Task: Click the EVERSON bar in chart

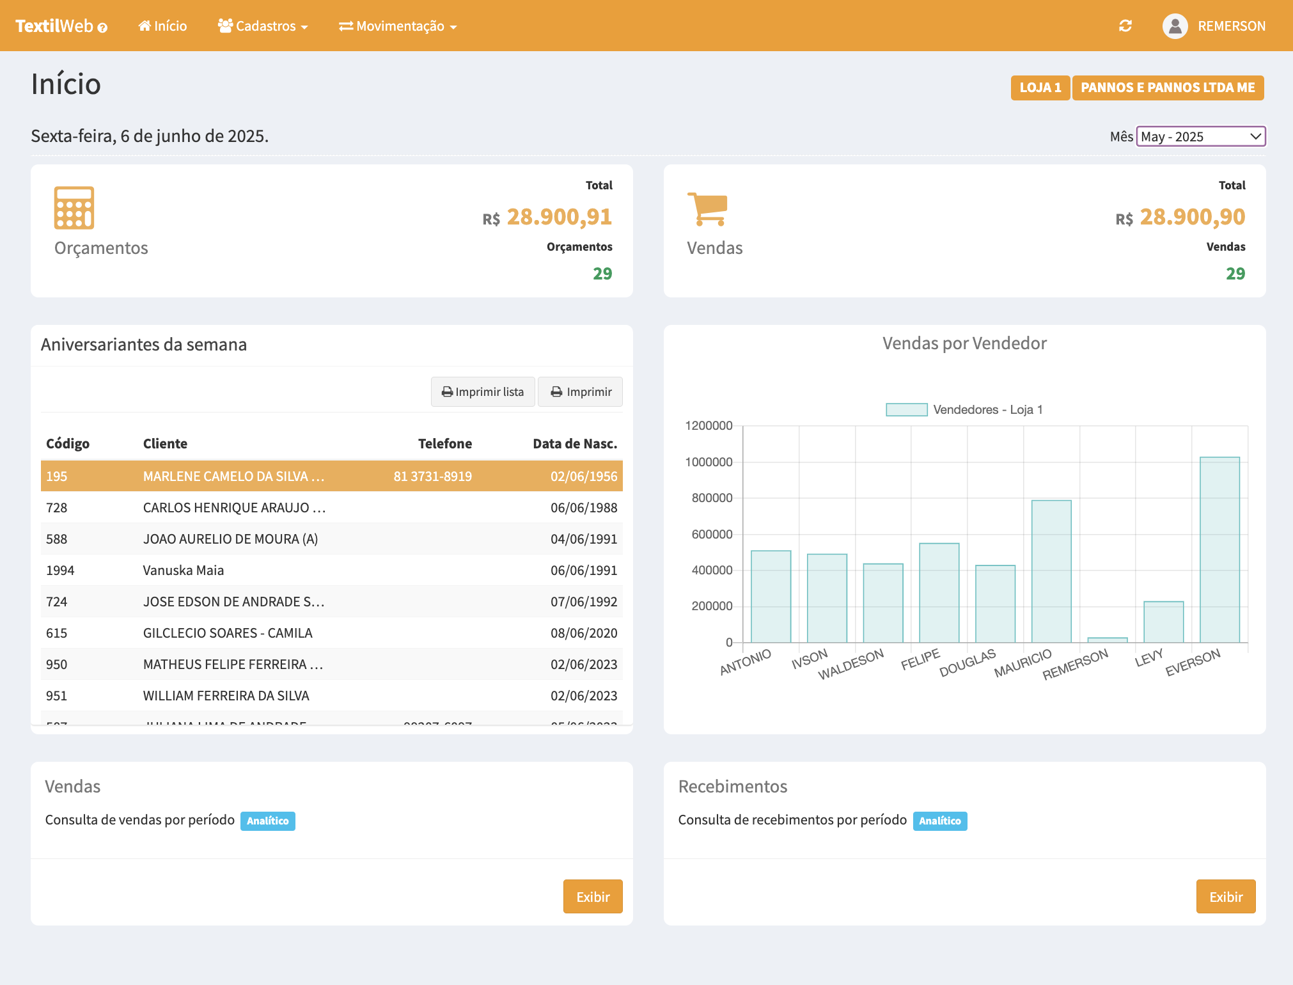Action: [x=1219, y=549]
